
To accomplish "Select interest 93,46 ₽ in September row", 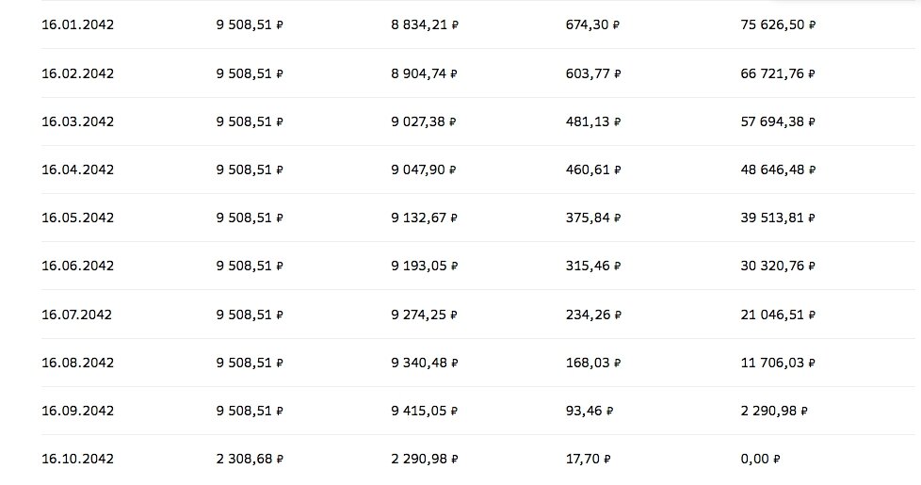I will (590, 411).
